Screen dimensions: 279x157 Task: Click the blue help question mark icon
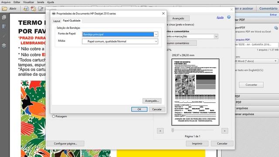click(229, 17)
